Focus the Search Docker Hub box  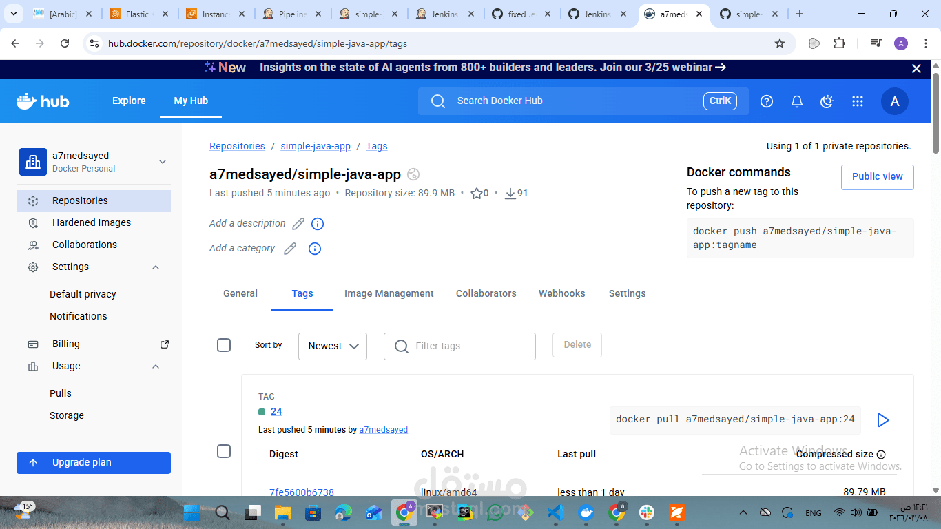(583, 101)
